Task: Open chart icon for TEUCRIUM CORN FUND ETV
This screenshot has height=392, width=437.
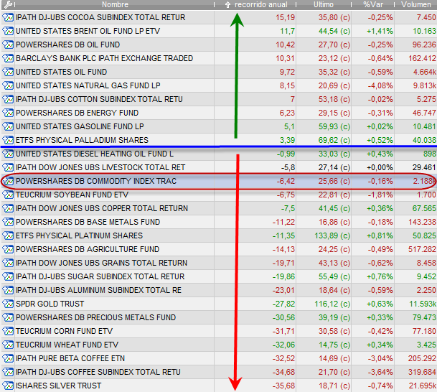Action: 8,331
